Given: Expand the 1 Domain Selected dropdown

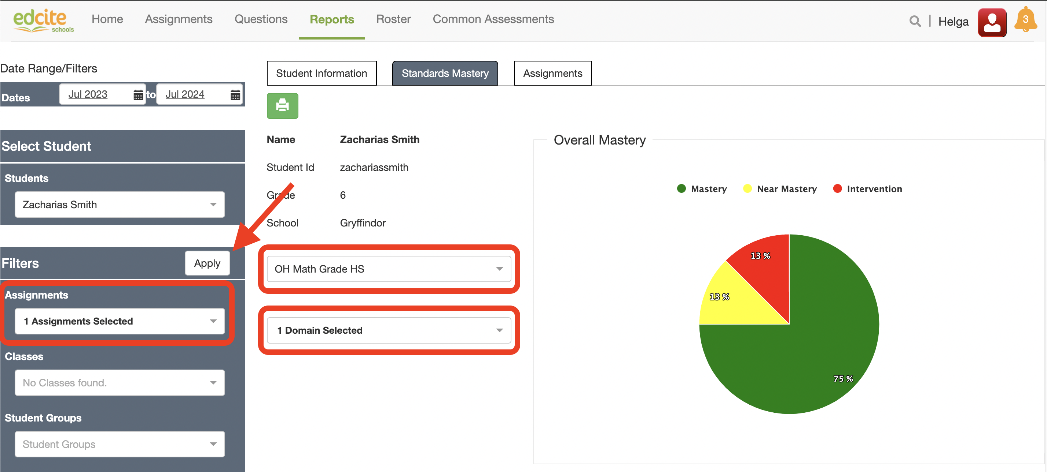Looking at the screenshot, I should click(389, 330).
